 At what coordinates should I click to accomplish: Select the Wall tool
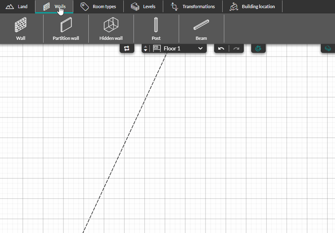[21, 29]
